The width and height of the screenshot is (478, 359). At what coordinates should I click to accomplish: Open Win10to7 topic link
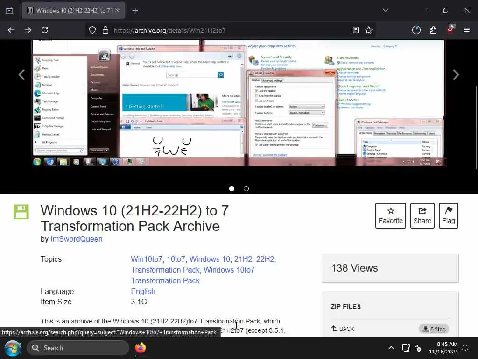point(146,259)
